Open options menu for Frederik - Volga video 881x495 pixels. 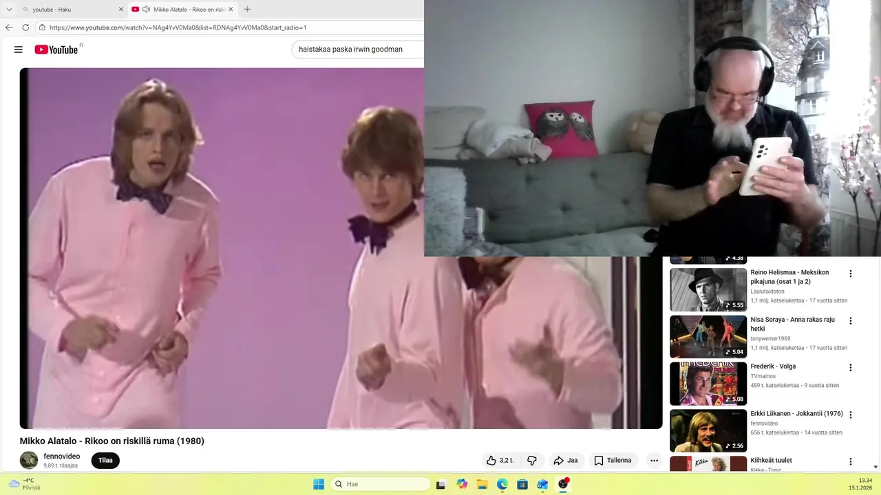click(x=851, y=368)
